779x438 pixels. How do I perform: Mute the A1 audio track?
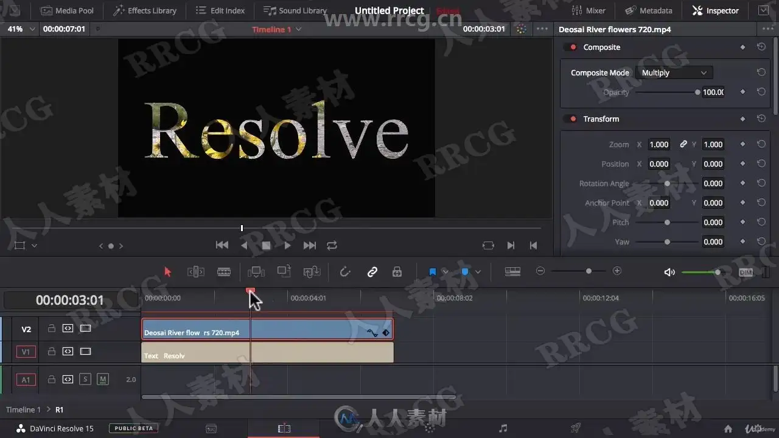coord(103,380)
